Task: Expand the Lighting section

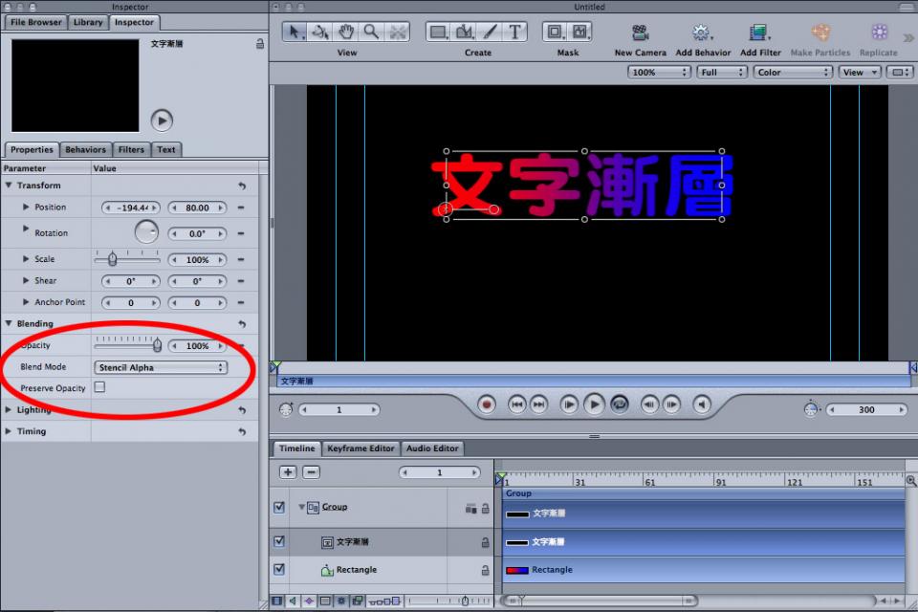Action: point(9,409)
